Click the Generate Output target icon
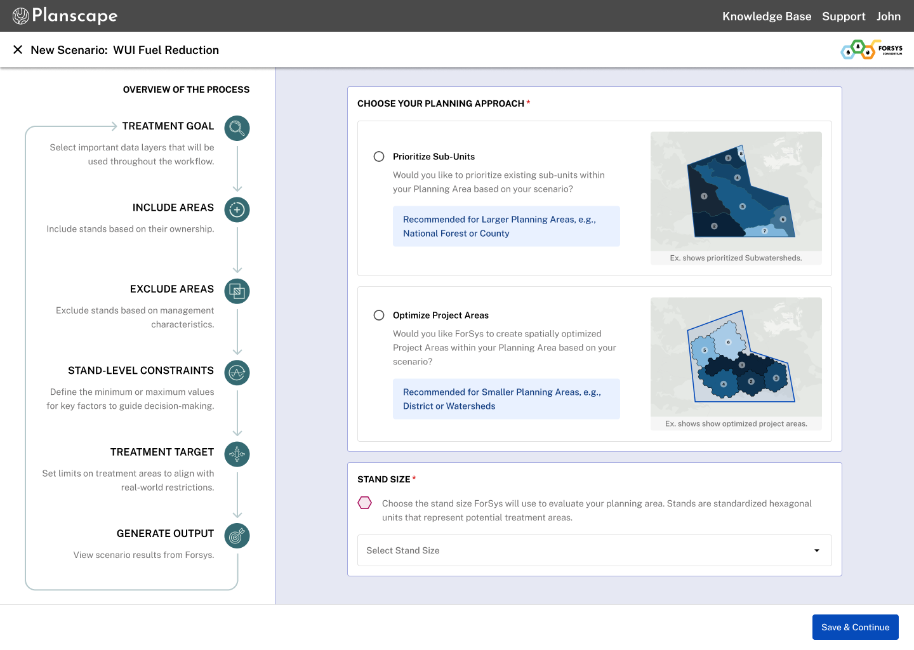Image resolution: width=914 pixels, height=650 pixels. click(237, 536)
